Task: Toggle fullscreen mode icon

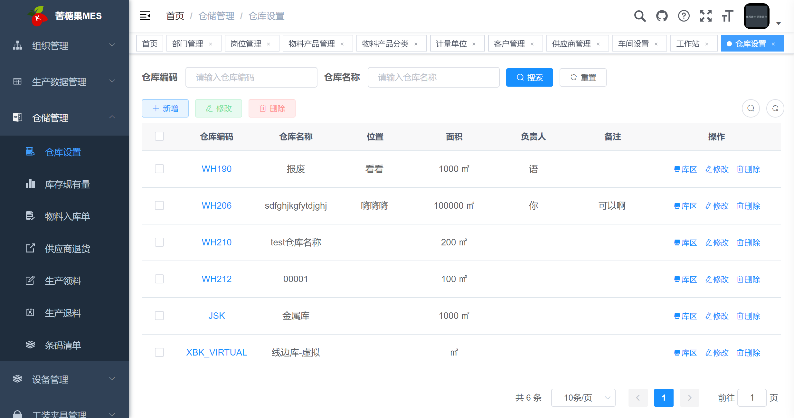Action: click(705, 16)
